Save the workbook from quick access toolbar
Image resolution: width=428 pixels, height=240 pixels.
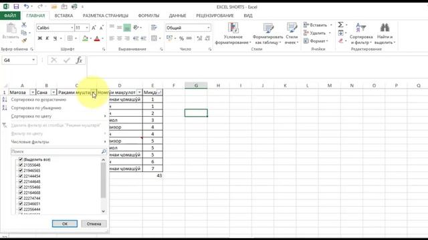16,7
